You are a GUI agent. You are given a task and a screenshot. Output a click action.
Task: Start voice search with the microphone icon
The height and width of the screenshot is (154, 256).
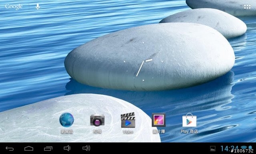38,6
